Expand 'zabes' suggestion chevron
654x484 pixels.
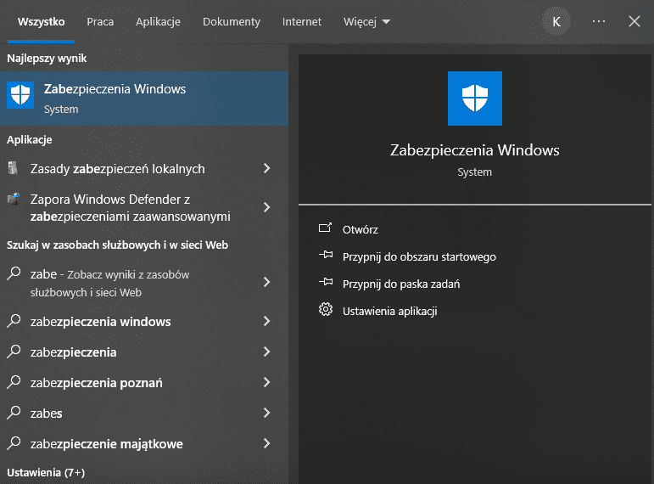267,413
